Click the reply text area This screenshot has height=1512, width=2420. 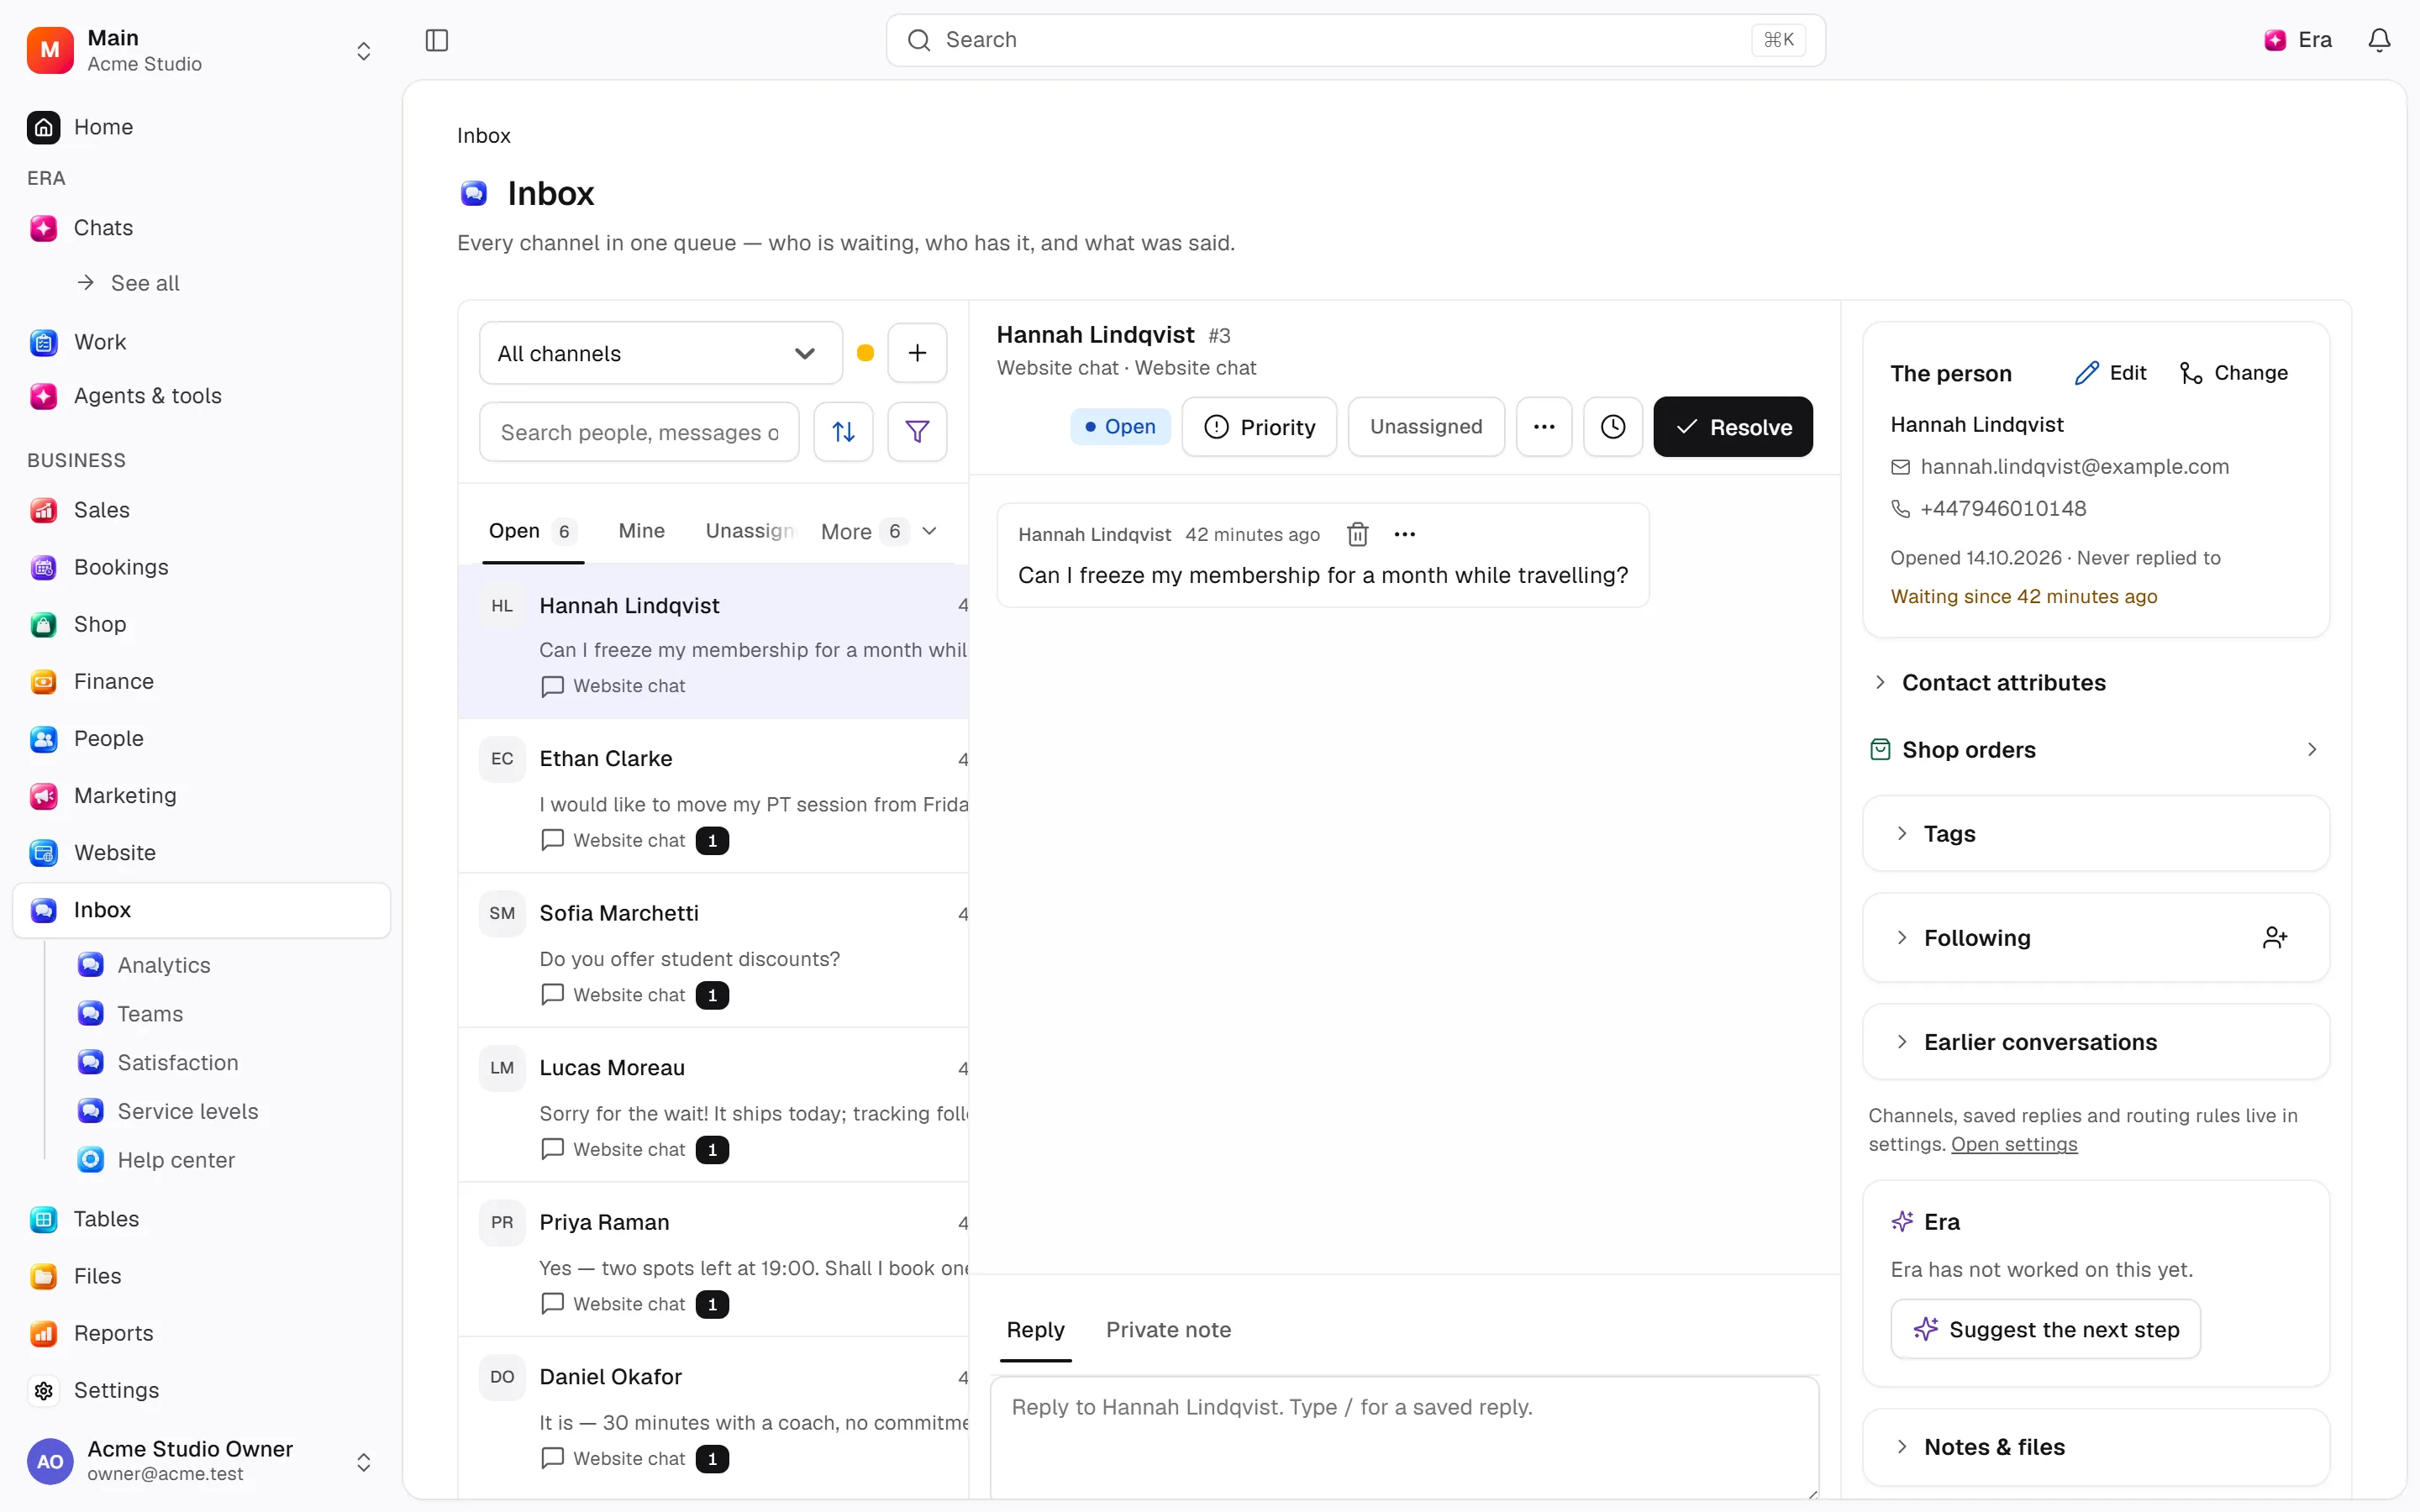(x=1404, y=1437)
